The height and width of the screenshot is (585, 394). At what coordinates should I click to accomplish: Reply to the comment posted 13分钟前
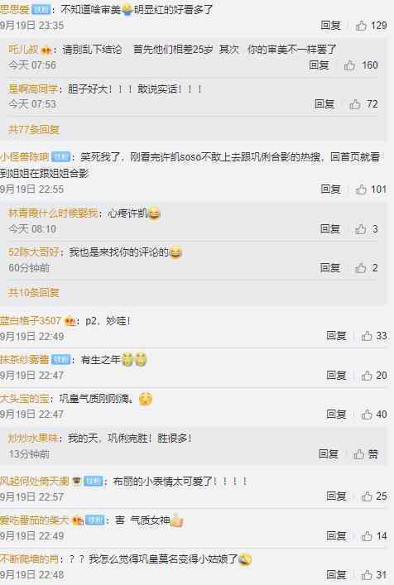tap(329, 454)
